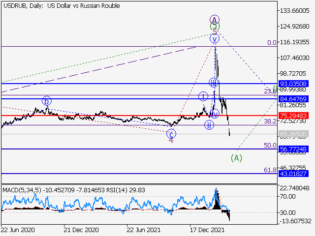Click the circled wave label 'c'

171,134
